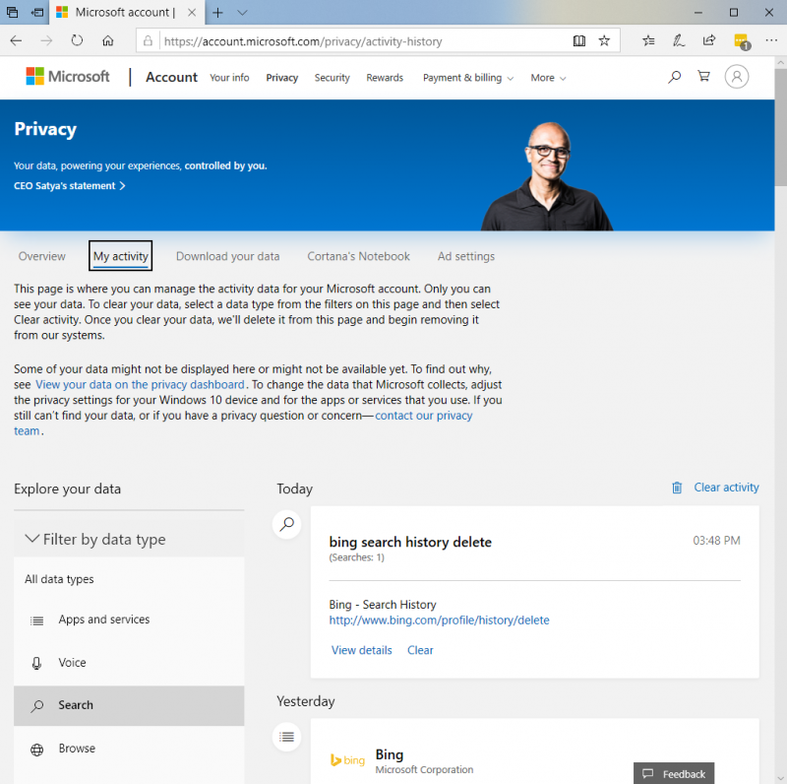
Task: Click the Bing logo in Yesterday card
Action: [347, 760]
